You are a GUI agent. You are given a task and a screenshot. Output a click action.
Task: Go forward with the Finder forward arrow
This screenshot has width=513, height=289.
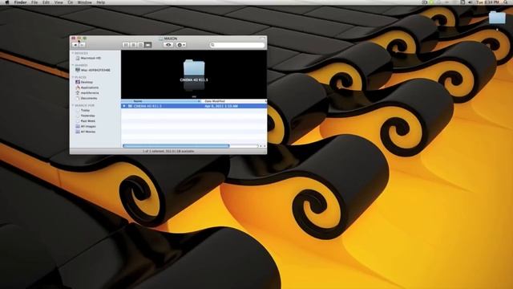pyautogui.click(x=82, y=45)
